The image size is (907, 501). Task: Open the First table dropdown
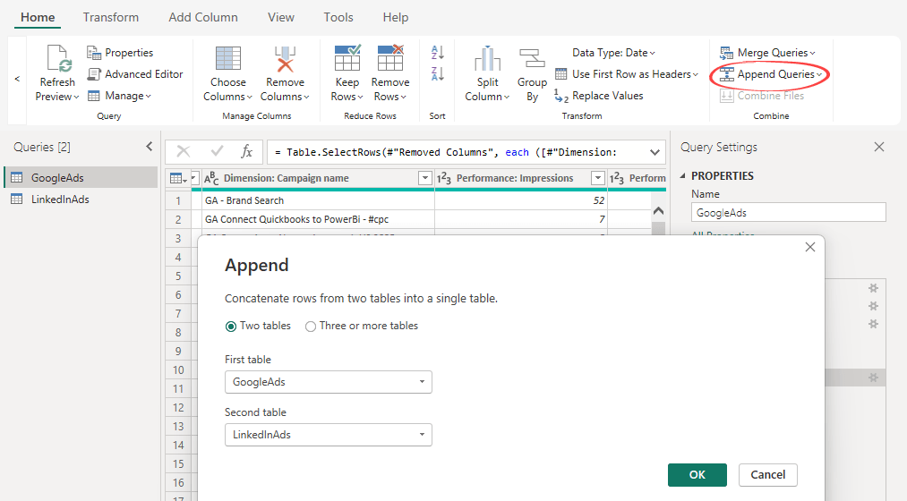tap(329, 382)
